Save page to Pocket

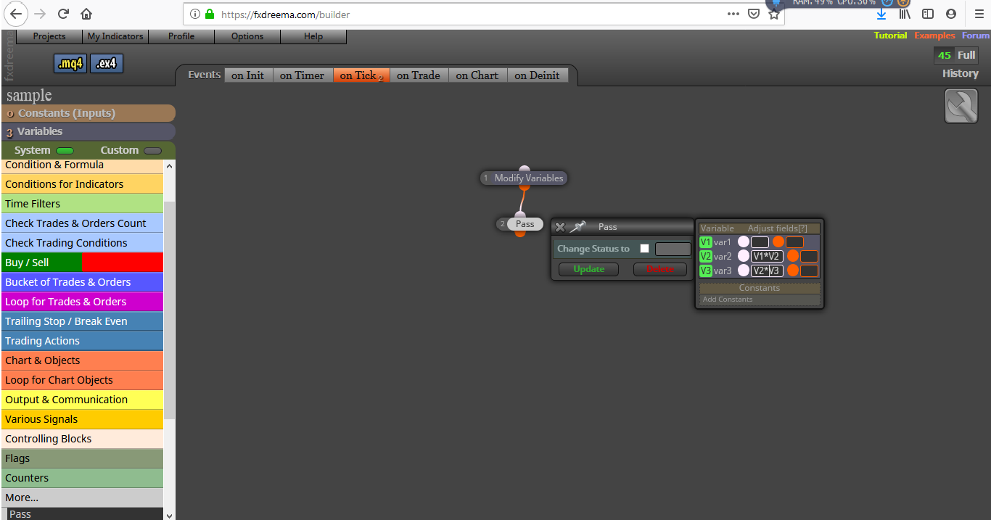[x=754, y=14]
